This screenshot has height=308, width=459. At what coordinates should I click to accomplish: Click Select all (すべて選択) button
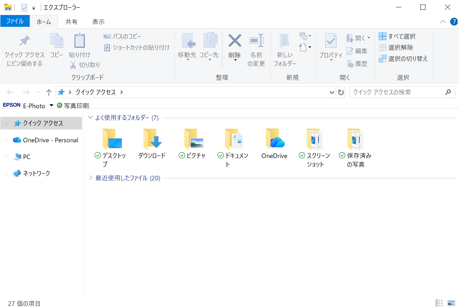(x=397, y=36)
